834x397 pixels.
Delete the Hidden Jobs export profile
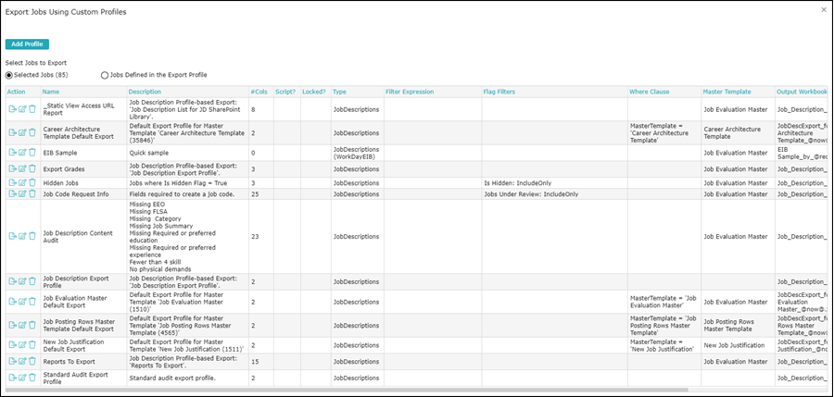point(32,183)
